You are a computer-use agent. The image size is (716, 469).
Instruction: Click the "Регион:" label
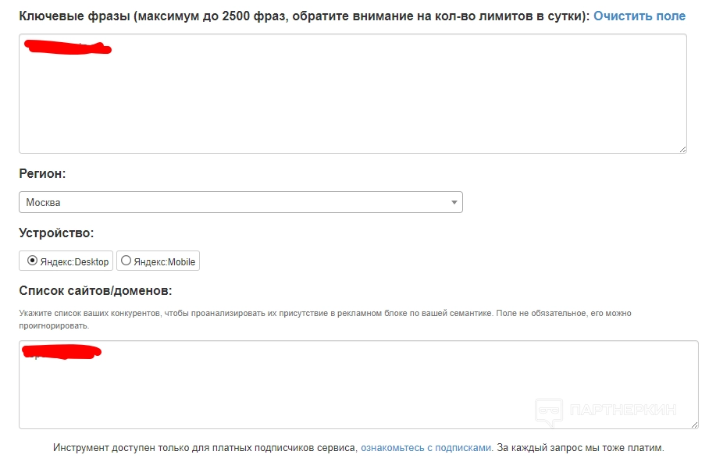(x=42, y=174)
